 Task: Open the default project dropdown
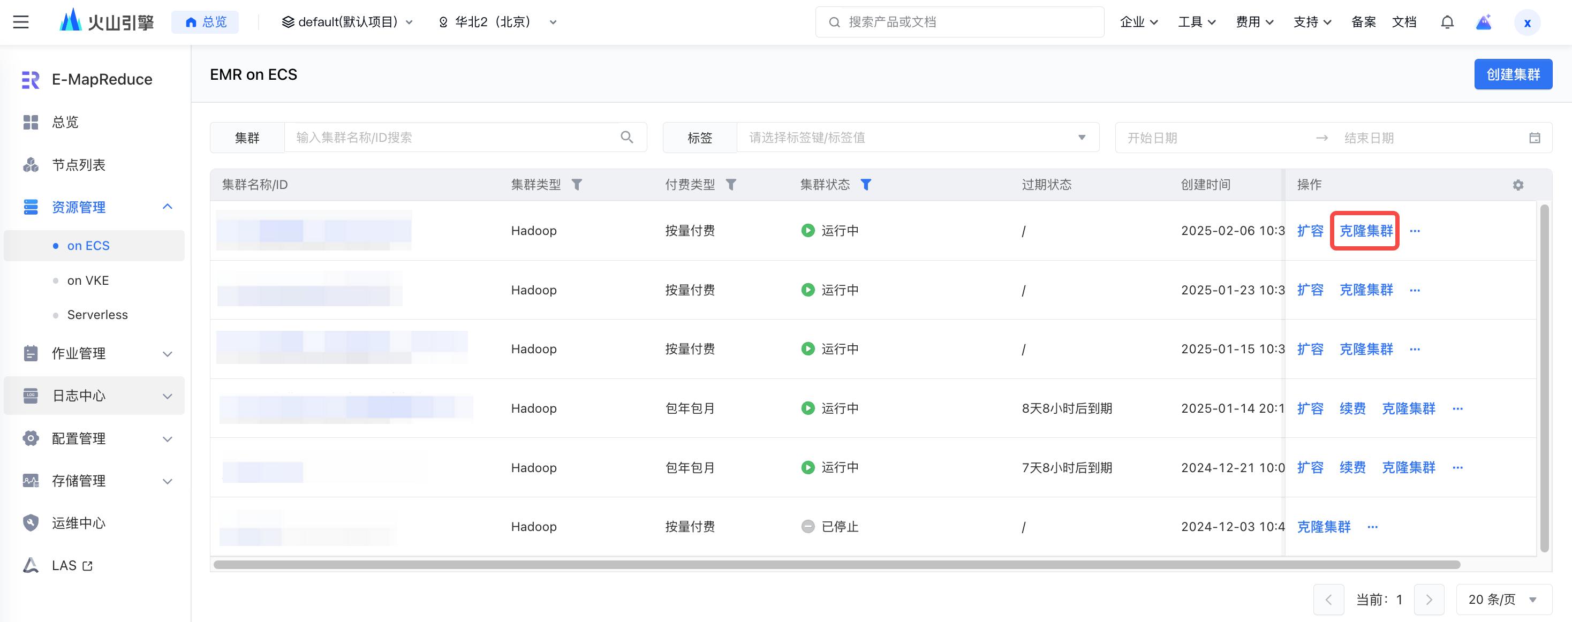(346, 22)
